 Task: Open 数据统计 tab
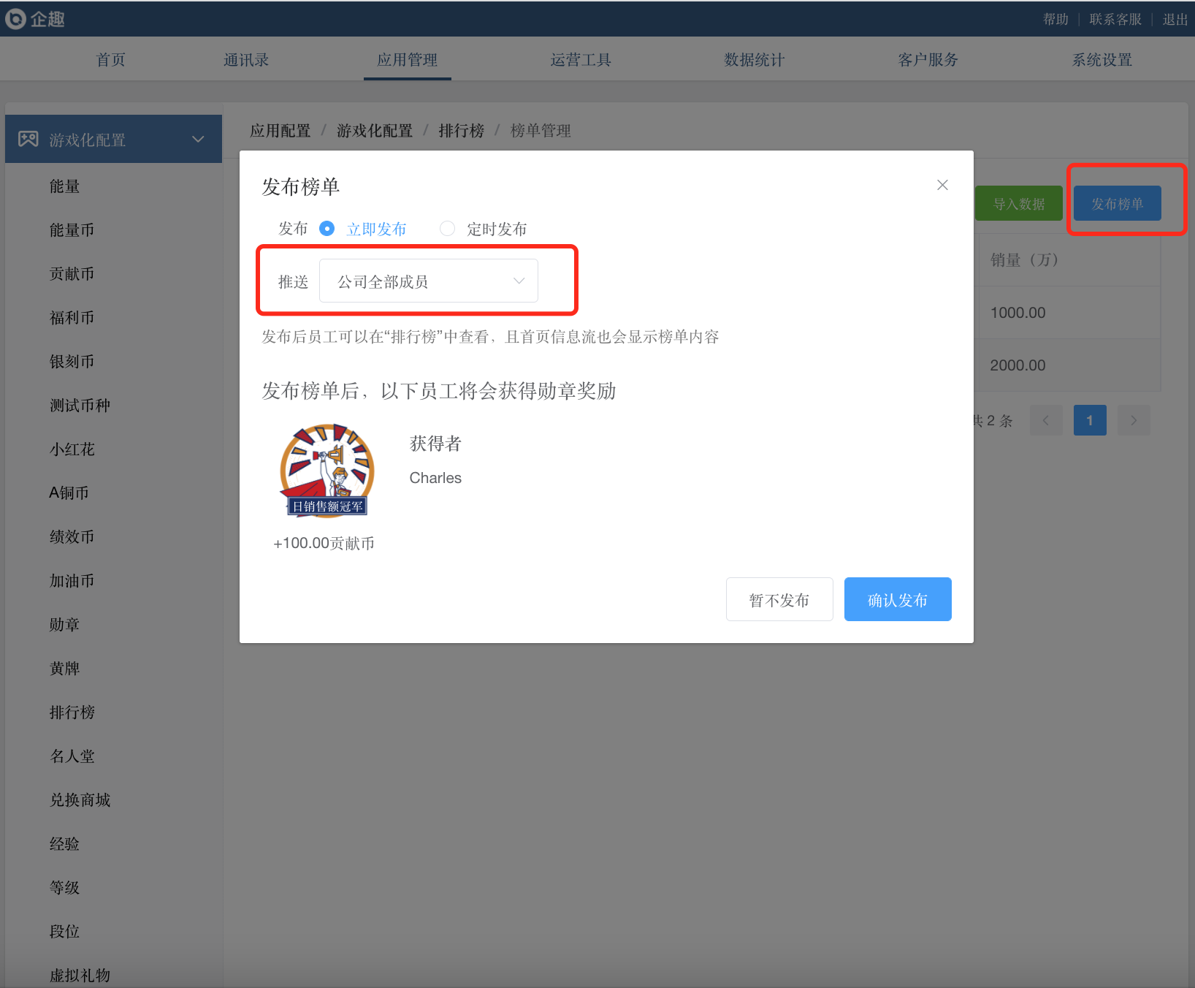tap(755, 60)
